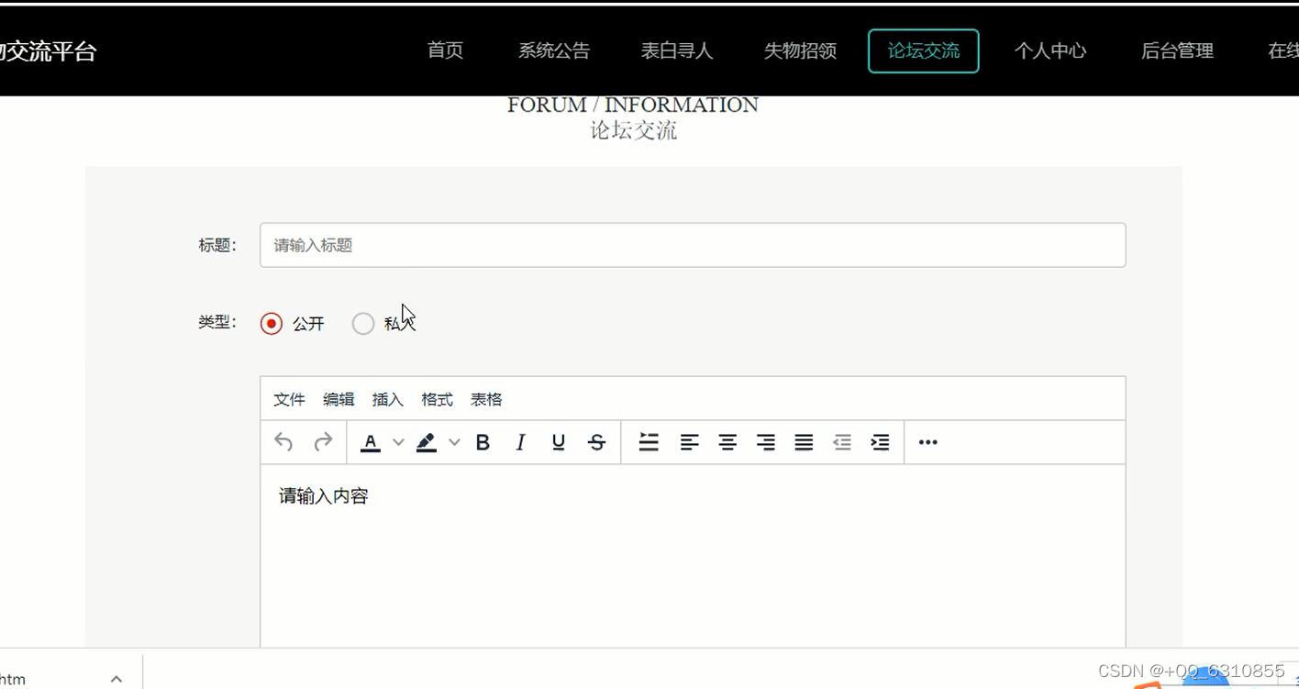Open 后台管理 page
This screenshot has height=689, width=1299.
tap(1177, 50)
